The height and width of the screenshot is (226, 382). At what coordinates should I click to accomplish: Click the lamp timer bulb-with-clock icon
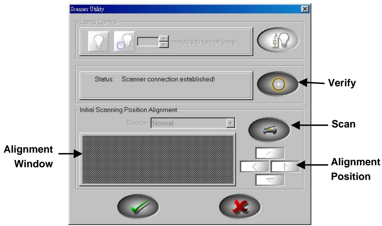pos(124,41)
